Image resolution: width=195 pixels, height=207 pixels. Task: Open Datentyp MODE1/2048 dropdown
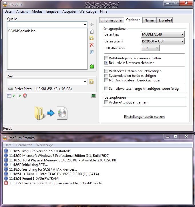pos(163,34)
